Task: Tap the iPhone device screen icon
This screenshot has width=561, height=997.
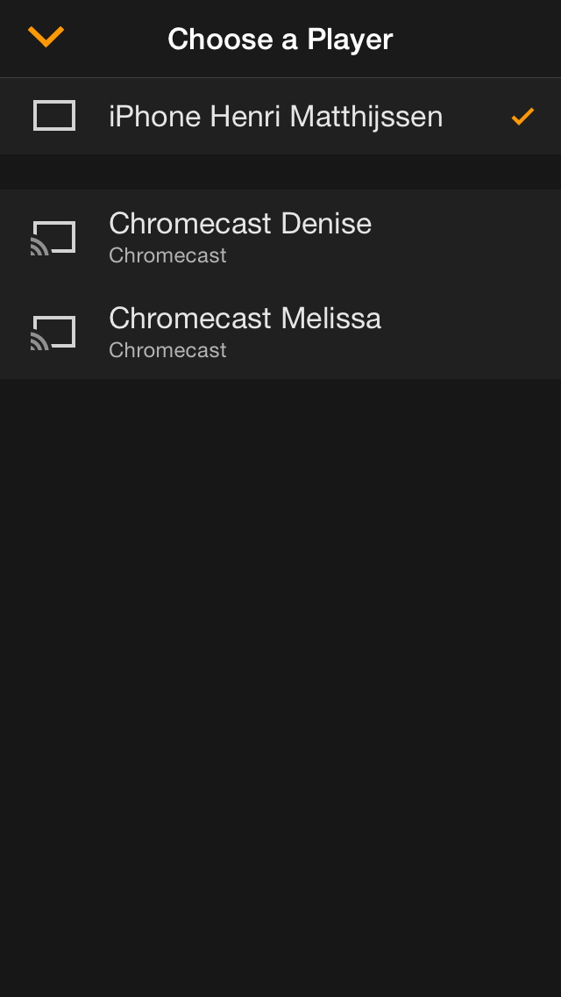Action: (x=54, y=116)
